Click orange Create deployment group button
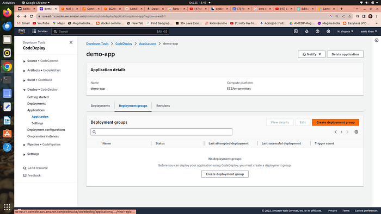This screenshot has height=214, width=381. pyautogui.click(x=335, y=122)
